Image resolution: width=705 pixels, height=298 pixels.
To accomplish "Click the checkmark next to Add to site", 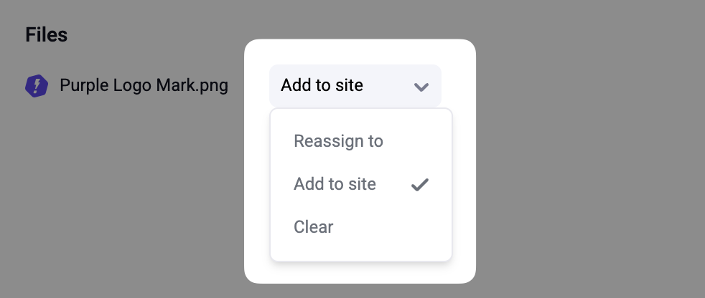I will point(420,185).
